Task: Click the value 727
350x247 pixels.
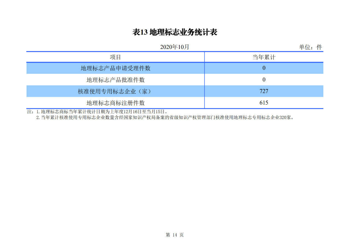Action: 264,91
